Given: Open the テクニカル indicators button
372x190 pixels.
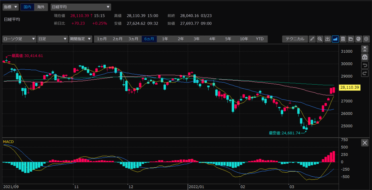Looking at the screenshot, I should (x=295, y=39).
